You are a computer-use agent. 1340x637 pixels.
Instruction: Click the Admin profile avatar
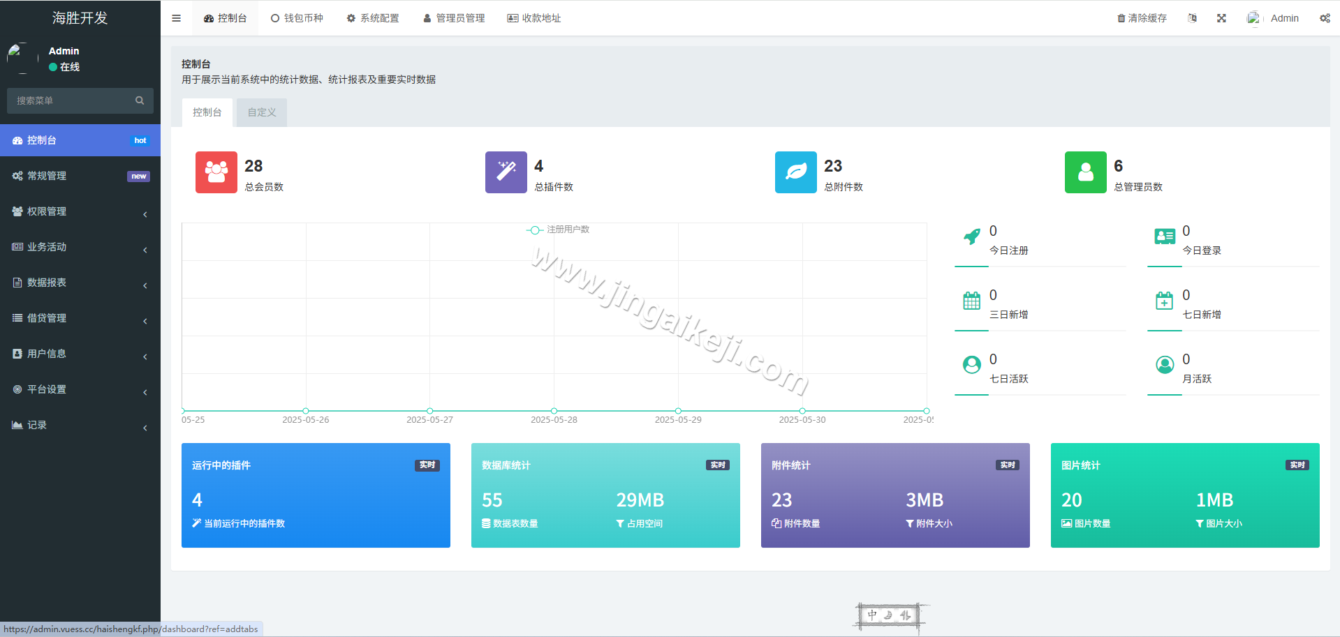pos(1253,17)
